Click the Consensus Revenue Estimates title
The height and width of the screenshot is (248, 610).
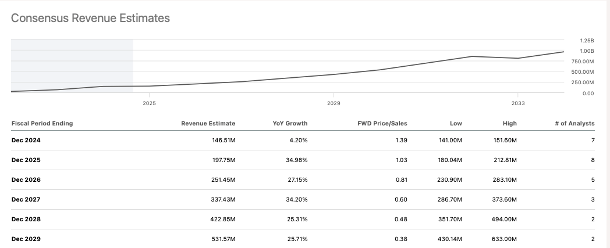pos(90,18)
